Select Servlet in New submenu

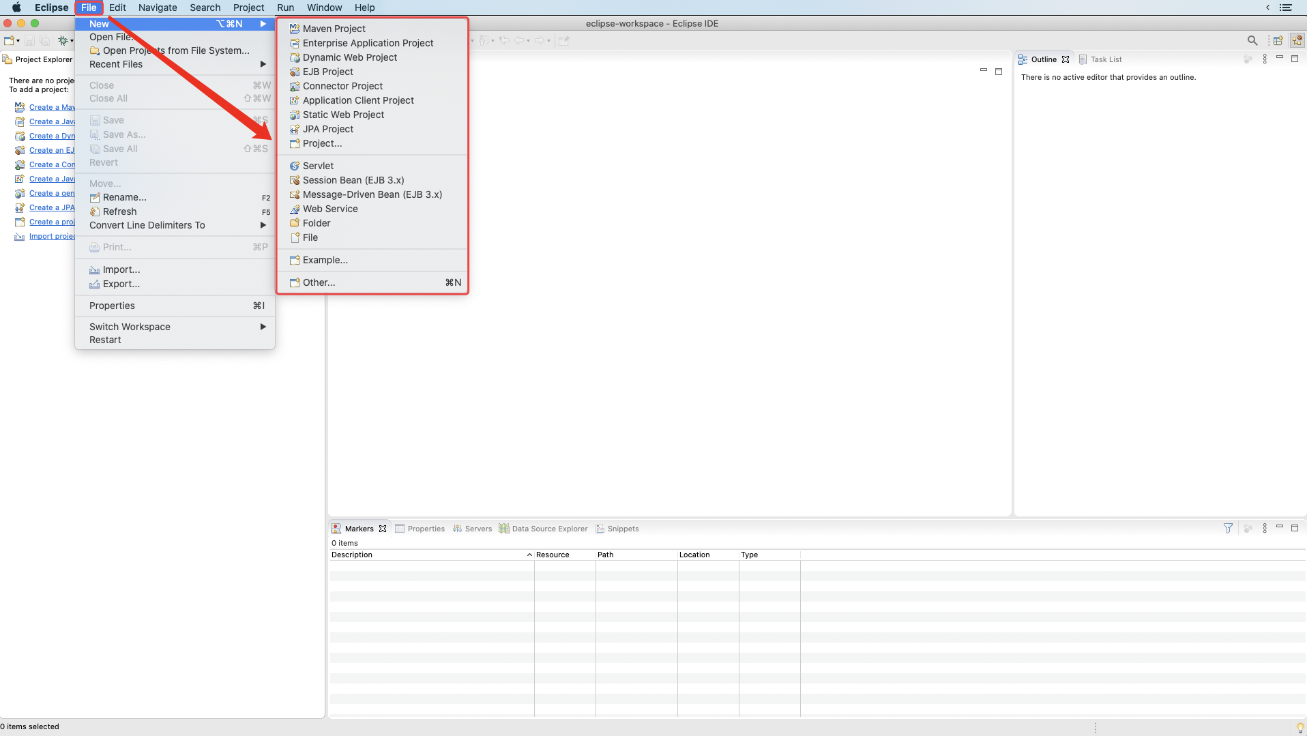click(x=372, y=166)
